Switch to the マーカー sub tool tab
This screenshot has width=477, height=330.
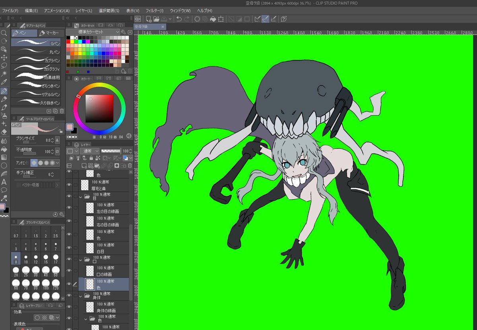[51, 33]
